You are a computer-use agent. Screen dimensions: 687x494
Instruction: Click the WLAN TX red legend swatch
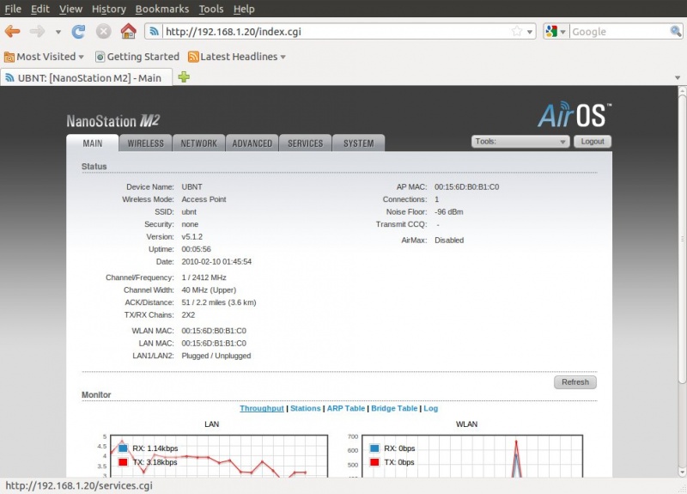(374, 462)
